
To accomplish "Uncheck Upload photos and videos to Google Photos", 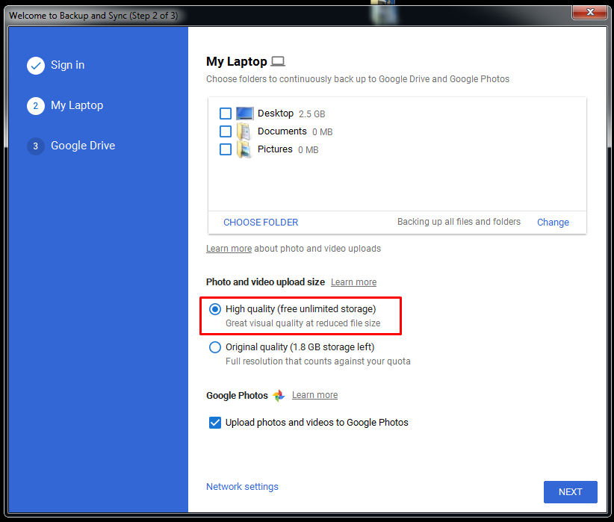I will pos(215,423).
